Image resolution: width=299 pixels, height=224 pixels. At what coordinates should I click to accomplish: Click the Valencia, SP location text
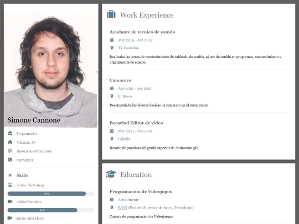point(26,142)
